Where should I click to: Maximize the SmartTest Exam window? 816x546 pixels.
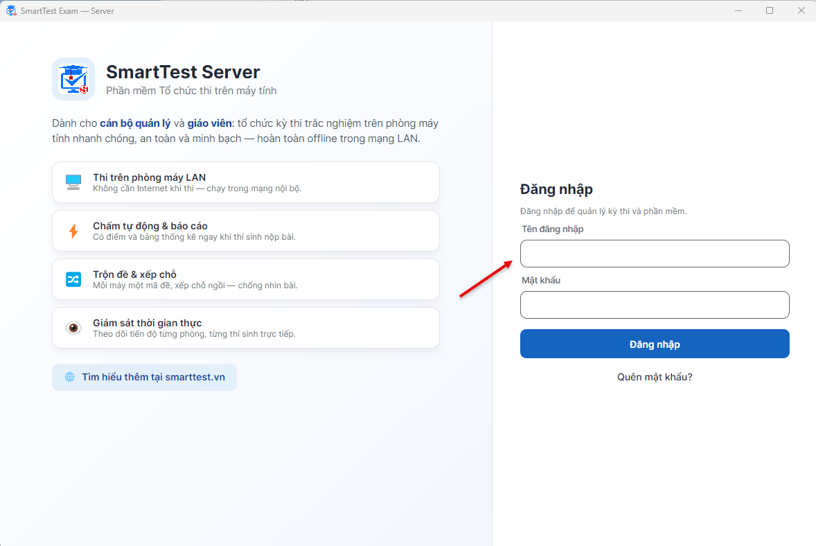pos(770,10)
